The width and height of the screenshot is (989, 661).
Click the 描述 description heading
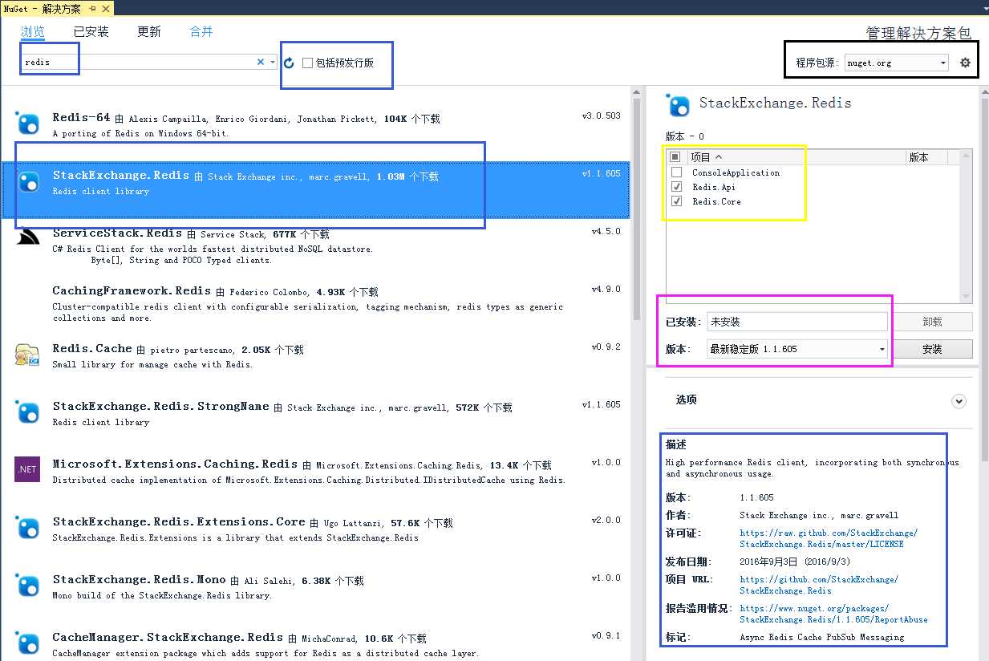point(676,444)
